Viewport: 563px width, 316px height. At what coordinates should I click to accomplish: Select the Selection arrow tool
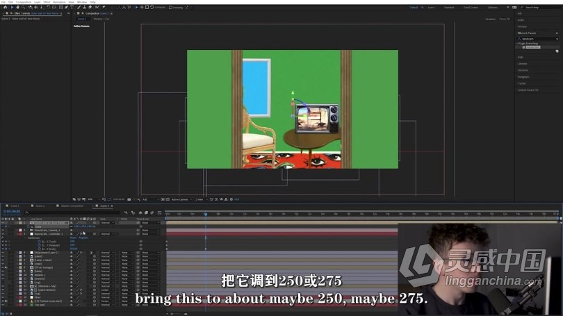13,7
